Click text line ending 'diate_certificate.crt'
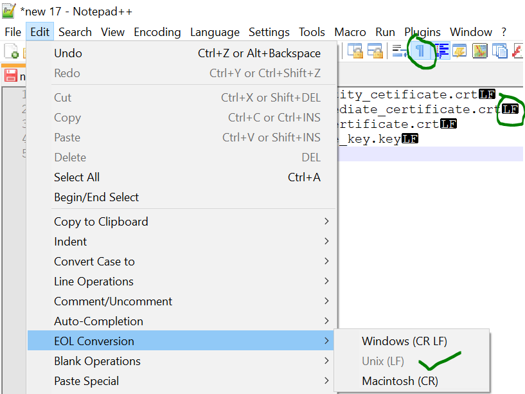This screenshot has width=525, height=394. pyautogui.click(x=420, y=109)
